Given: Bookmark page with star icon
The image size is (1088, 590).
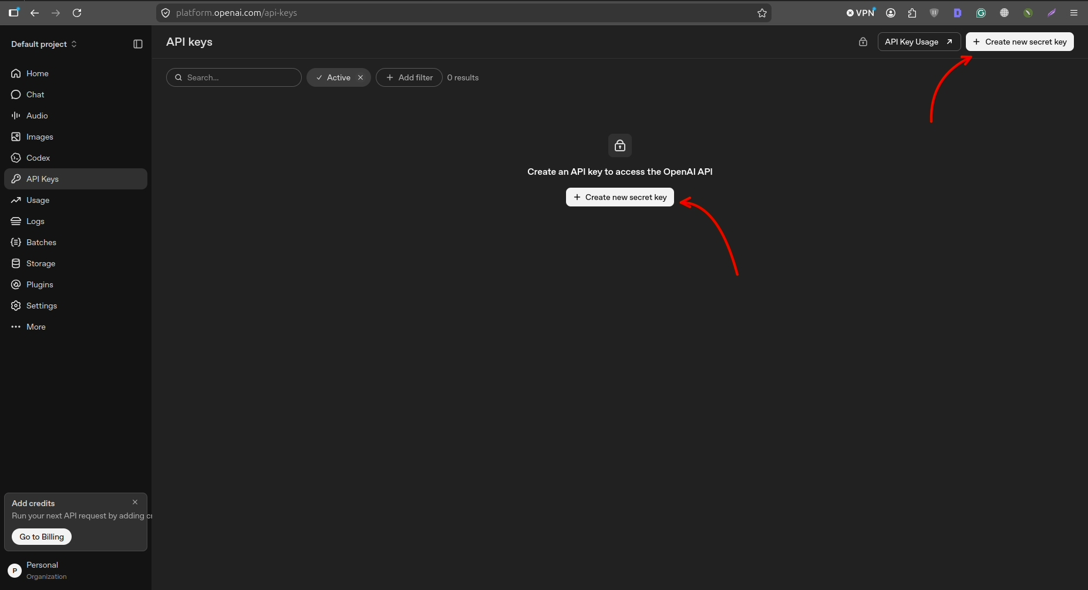Looking at the screenshot, I should [762, 13].
